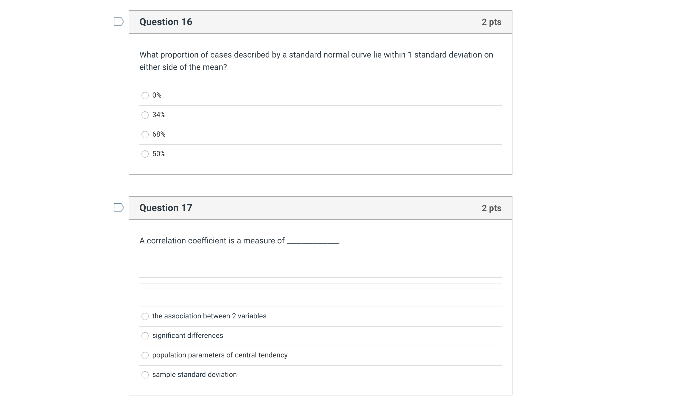Pick the 68% answer choice
Screen dimensions: 683x408
tap(145, 135)
